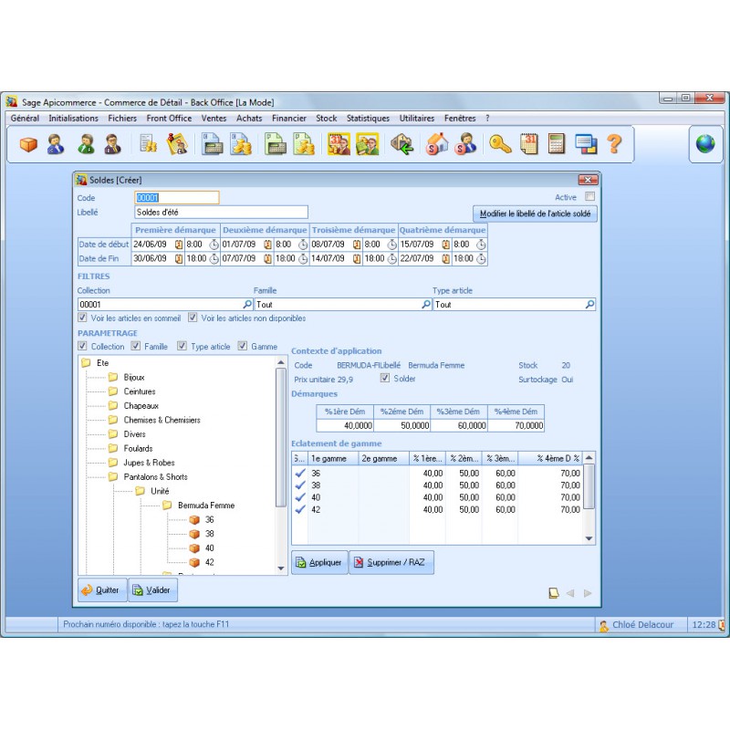Click the house with S badge icon
Viewport: 730px width, 730px height.
tap(437, 144)
